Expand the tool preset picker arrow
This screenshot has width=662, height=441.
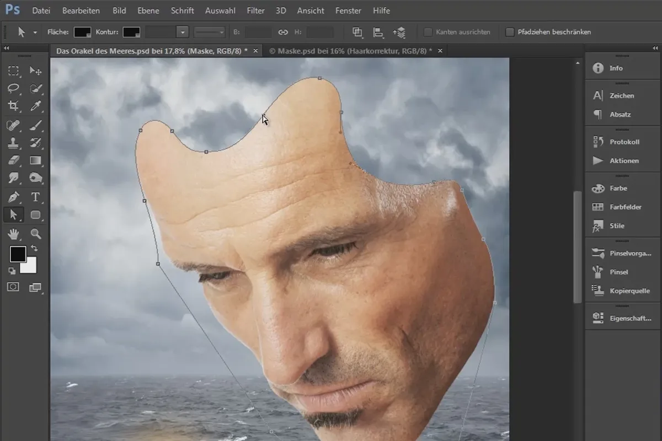point(35,32)
